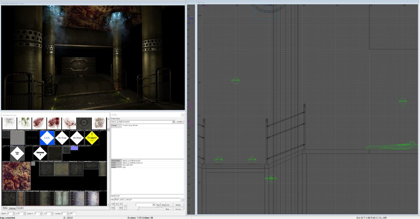Select the angle 180 key row
The width and height of the screenshot is (420, 219).
pyautogui.click(x=147, y=167)
